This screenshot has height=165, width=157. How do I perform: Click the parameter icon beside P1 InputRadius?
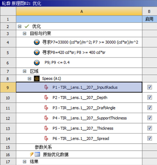[x=46, y=87]
